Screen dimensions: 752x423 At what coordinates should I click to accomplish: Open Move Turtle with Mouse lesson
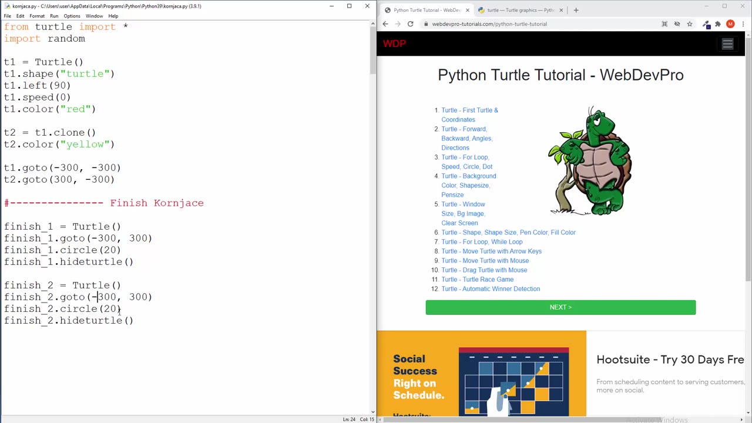point(485,260)
